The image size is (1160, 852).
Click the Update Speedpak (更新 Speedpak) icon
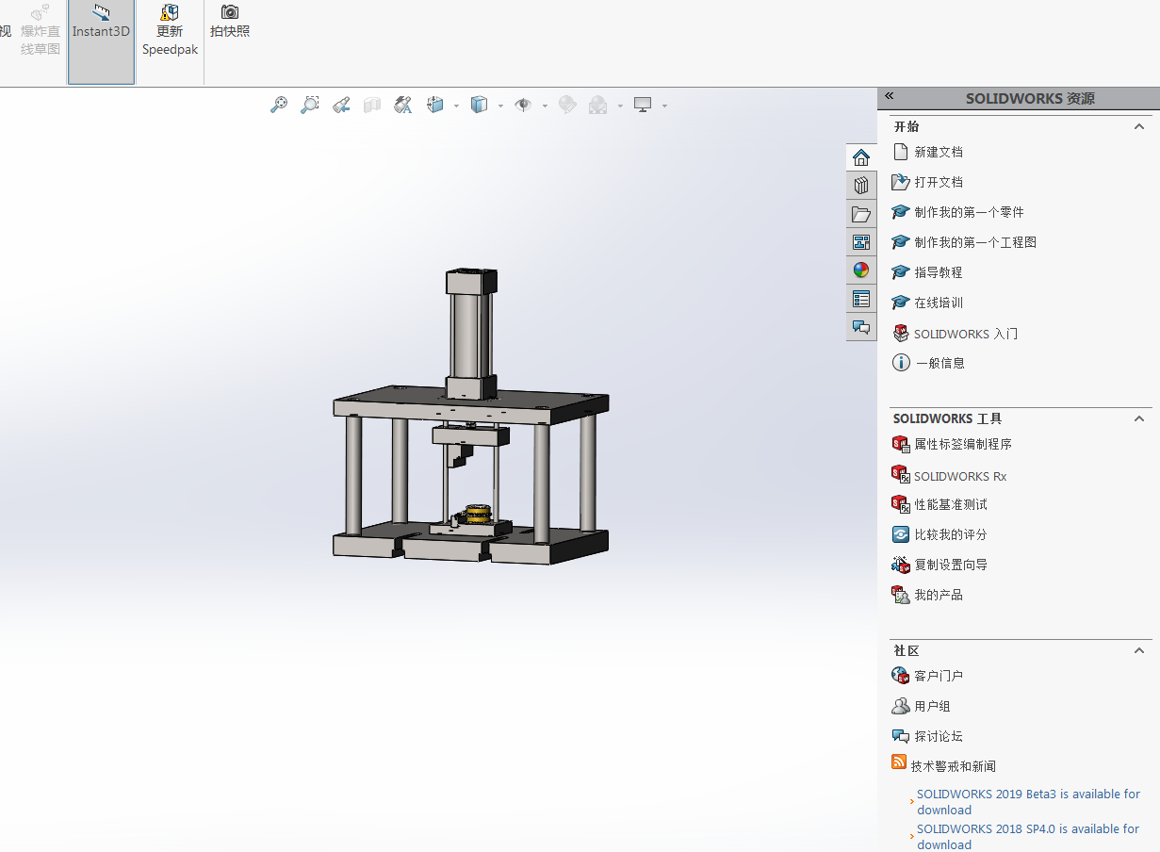coord(170,13)
